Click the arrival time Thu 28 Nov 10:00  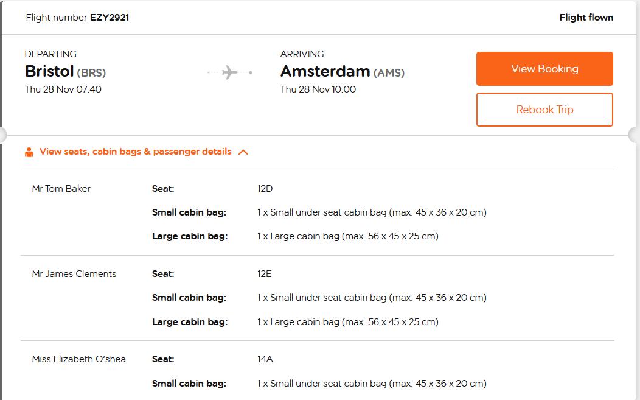click(318, 89)
